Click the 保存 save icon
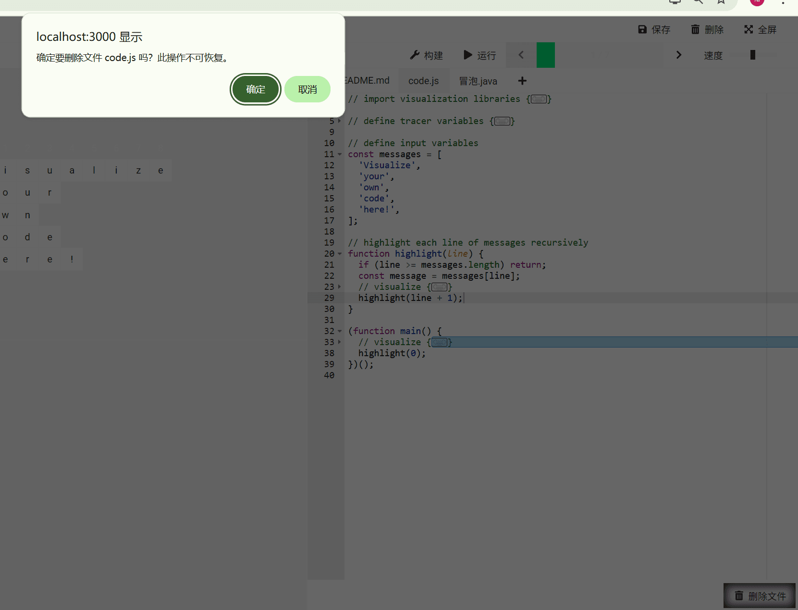 (x=642, y=30)
